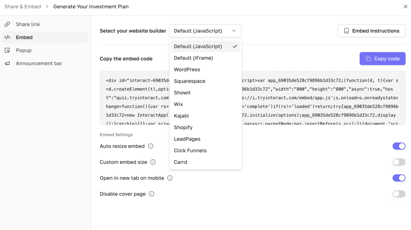This screenshot has height=230, width=411.
Task: Close the Share & Embed dialog
Action: tap(405, 6)
